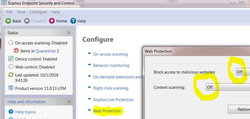Click the Product version shield icon
This screenshot has height=119, width=250.
[x=11, y=88]
